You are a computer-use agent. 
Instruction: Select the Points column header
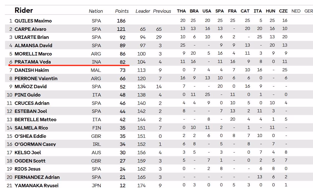(x=122, y=11)
